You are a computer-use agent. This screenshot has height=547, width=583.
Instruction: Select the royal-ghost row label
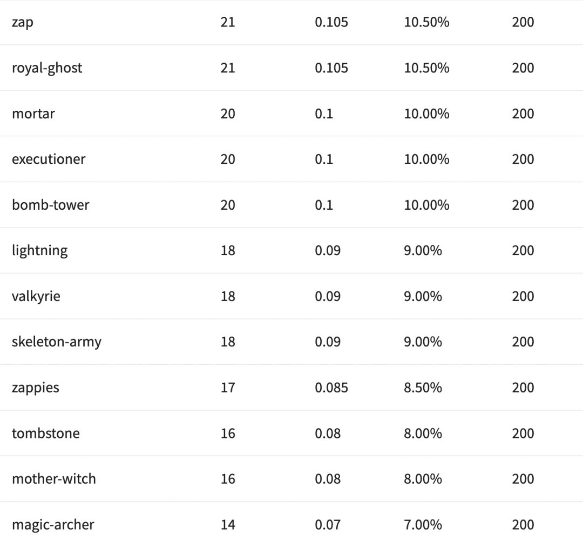(47, 68)
